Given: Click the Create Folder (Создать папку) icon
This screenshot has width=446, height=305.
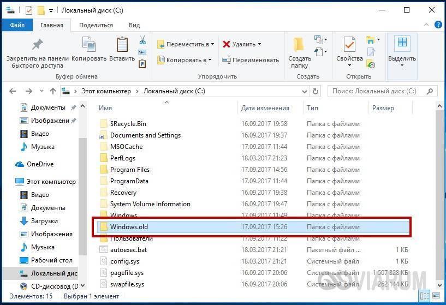Looking at the screenshot, I should 299,45.
